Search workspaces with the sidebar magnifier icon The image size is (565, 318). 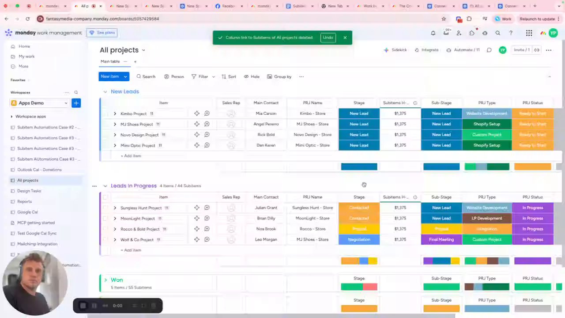tap(76, 92)
